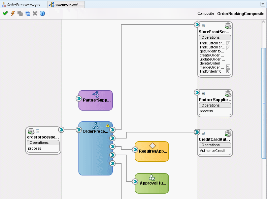Screen dimensions: 267x199
Task: Select the ApprovalHu... human task component
Action: coord(152,183)
